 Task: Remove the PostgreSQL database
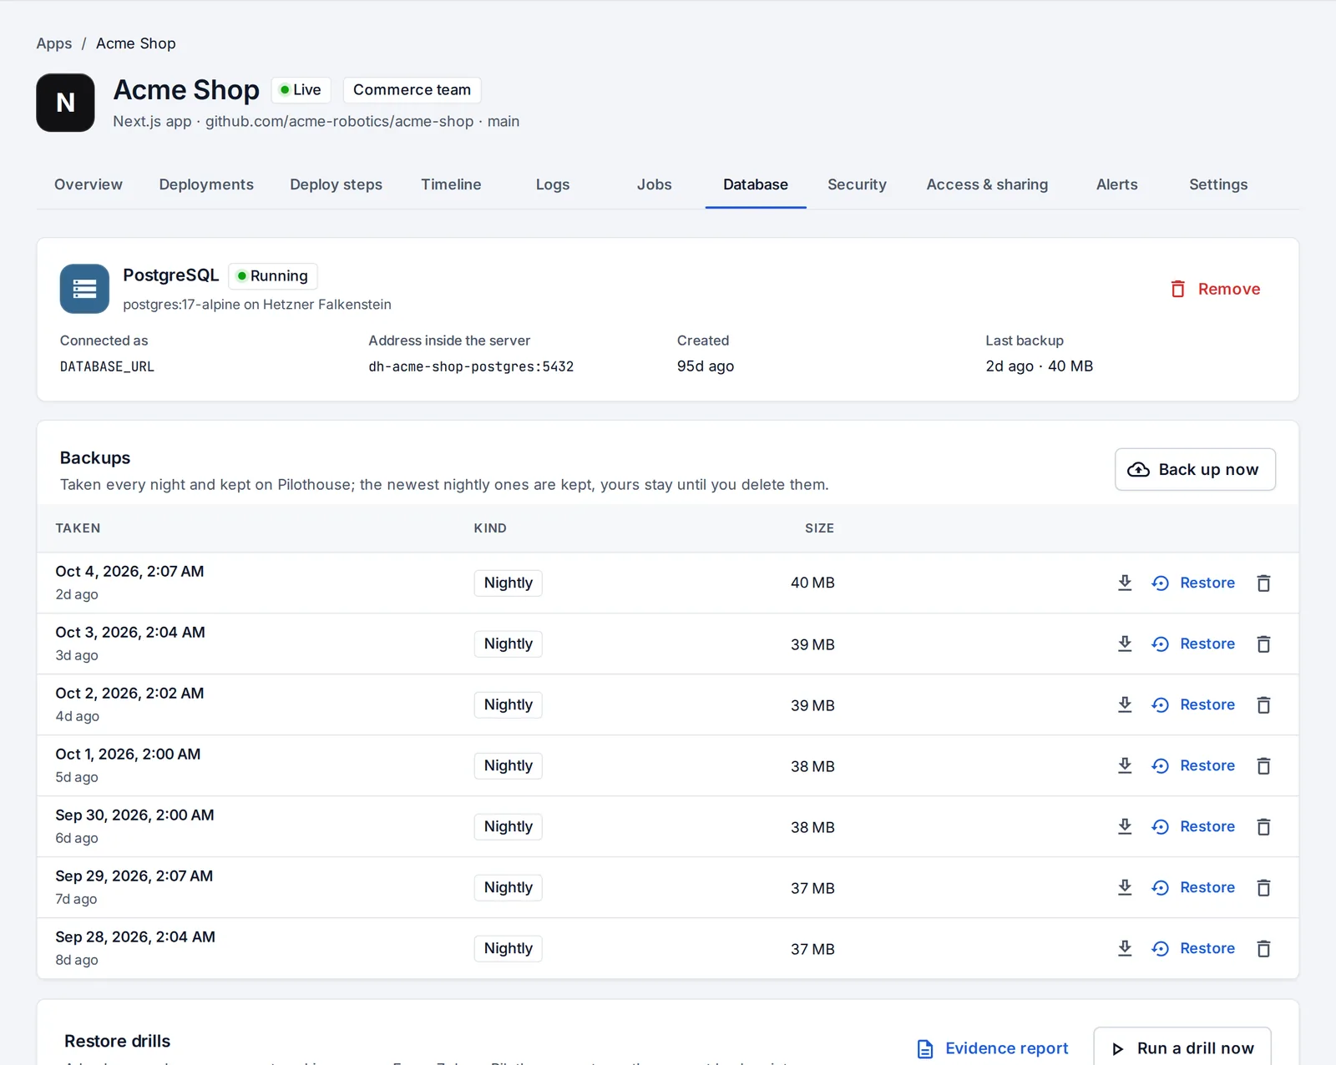pyautogui.click(x=1216, y=289)
